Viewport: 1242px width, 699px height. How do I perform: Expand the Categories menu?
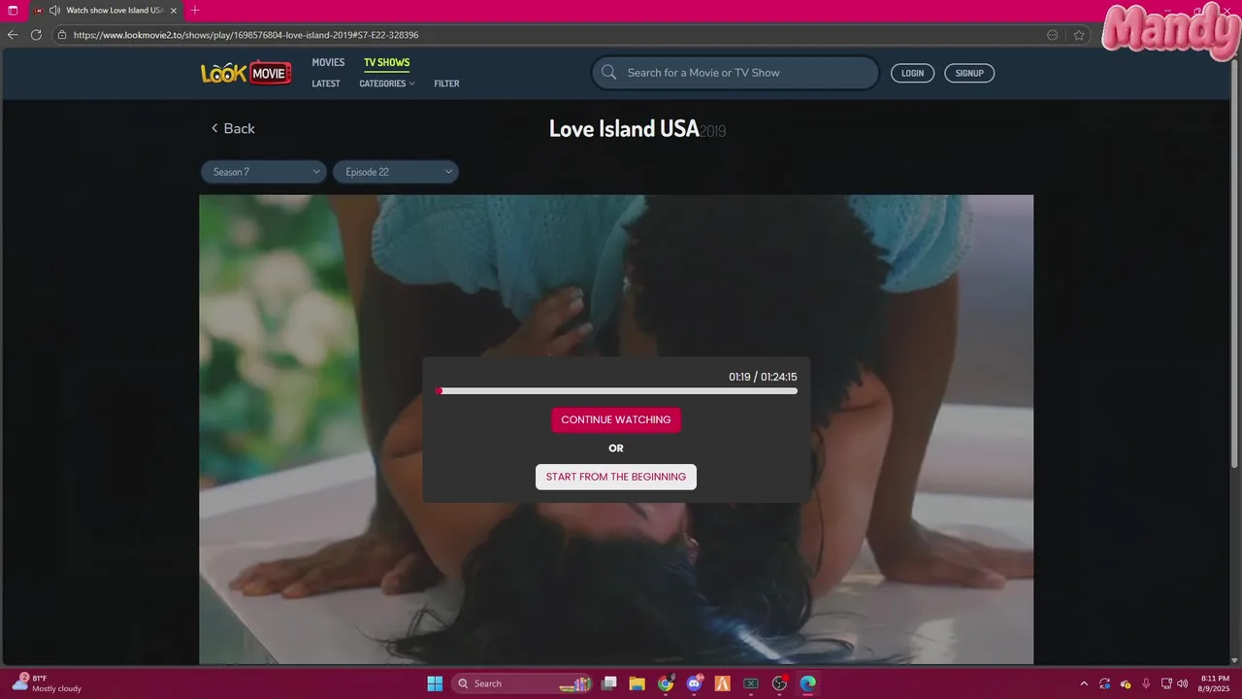click(387, 83)
